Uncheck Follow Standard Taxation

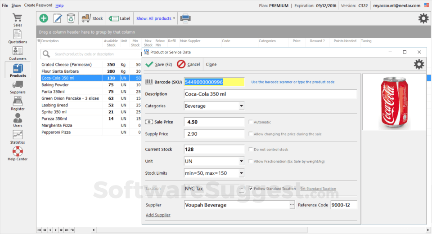(x=251, y=189)
